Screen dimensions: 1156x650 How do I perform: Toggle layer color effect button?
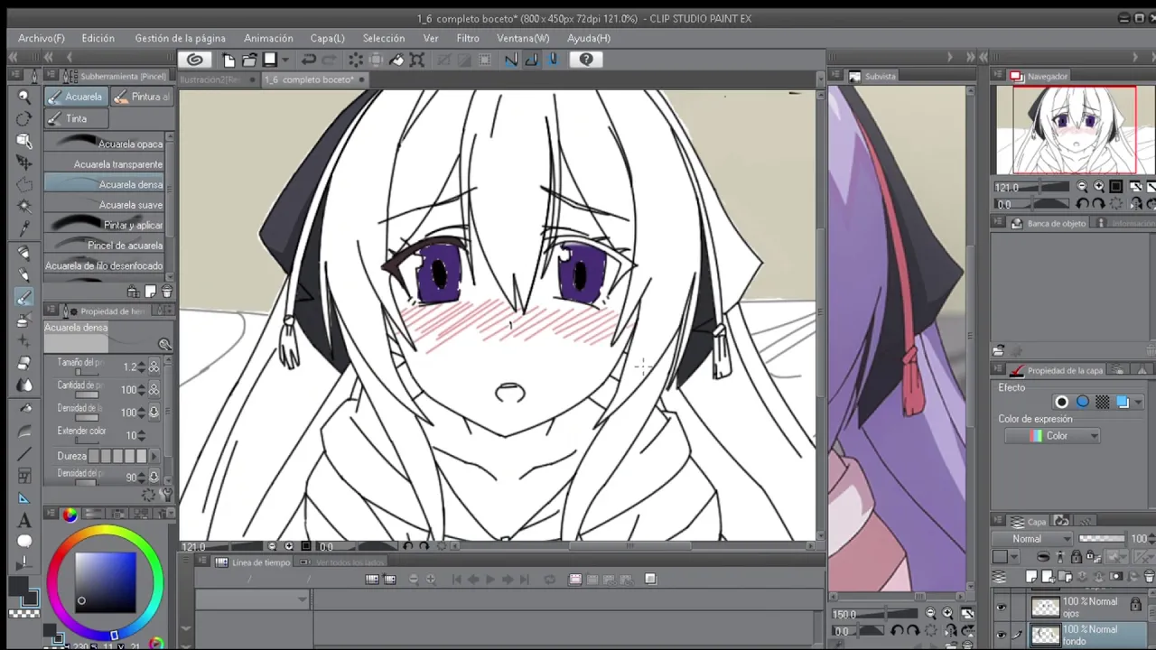pos(1123,402)
